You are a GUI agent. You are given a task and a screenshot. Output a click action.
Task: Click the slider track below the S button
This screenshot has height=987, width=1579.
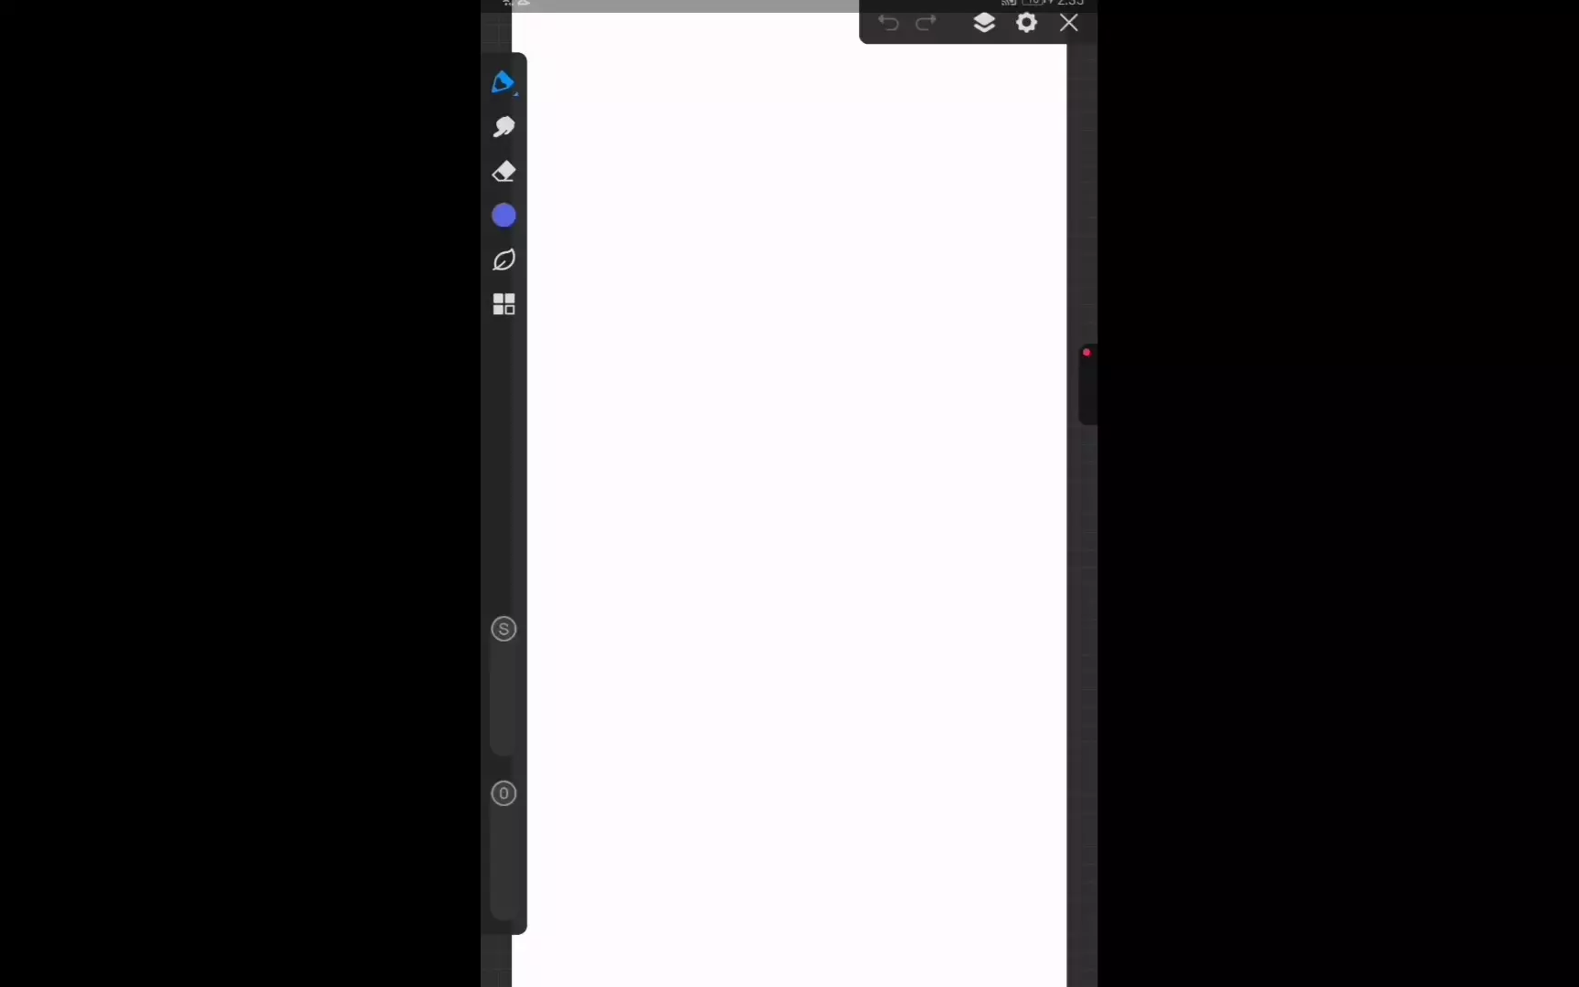pyautogui.click(x=503, y=702)
